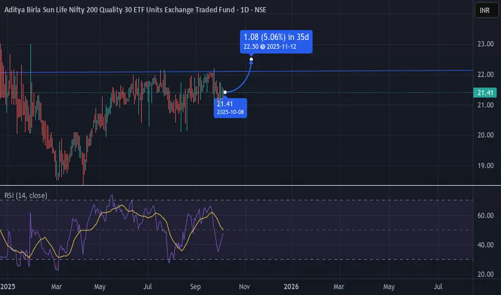Click the 2025 label on time axis

pos(8,286)
